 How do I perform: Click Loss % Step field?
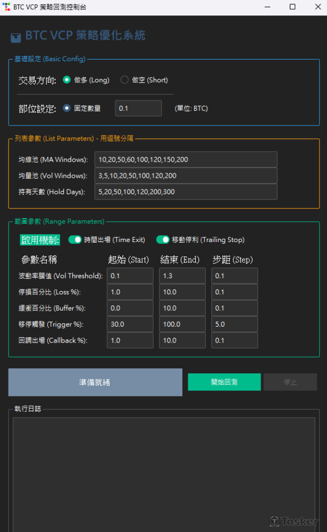click(x=234, y=292)
